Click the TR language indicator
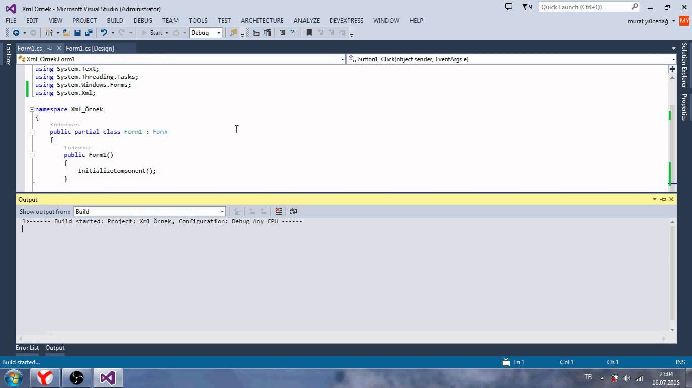 (x=588, y=377)
